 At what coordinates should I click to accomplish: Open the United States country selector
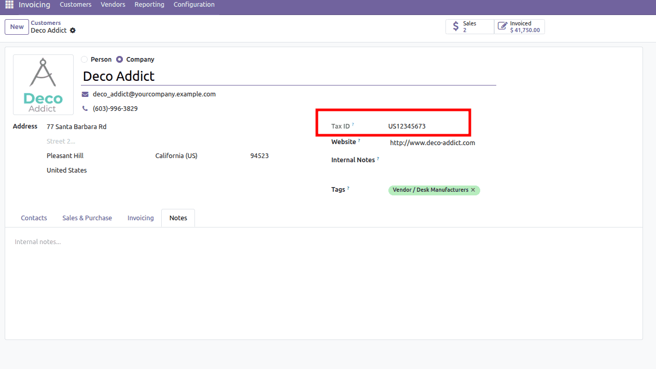point(66,170)
